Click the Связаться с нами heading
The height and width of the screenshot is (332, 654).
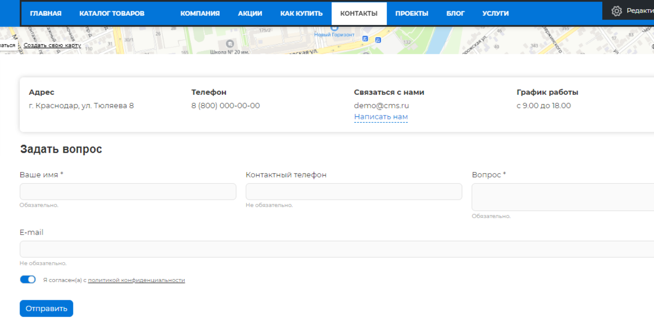pos(389,93)
